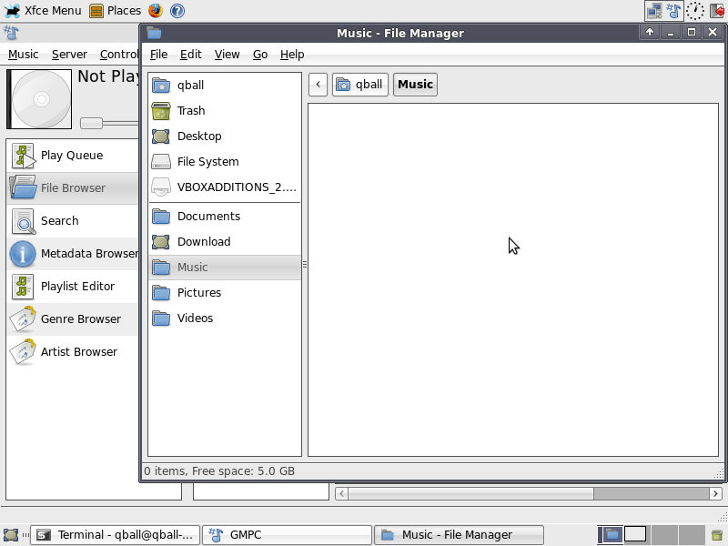Click the GMPC tray icon
Viewport: 728px width, 546px height.
tap(673, 11)
